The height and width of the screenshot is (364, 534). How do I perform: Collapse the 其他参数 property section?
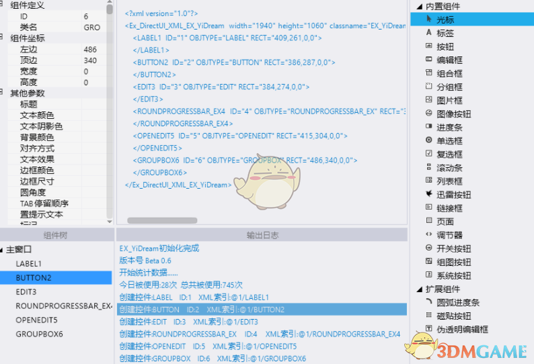pos(1,91)
